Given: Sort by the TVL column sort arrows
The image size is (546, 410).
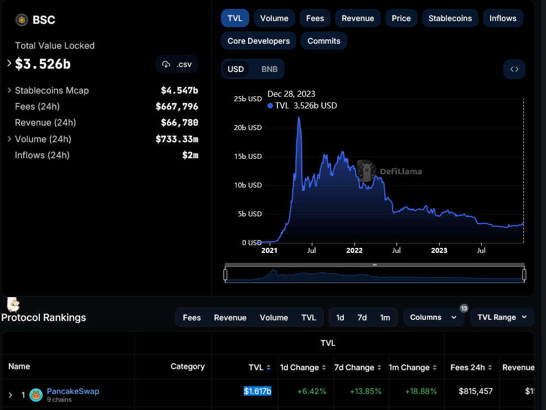Looking at the screenshot, I should click(269, 367).
